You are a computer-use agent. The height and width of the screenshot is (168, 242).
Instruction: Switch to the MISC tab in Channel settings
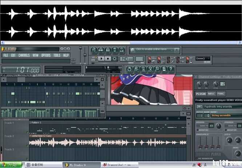tap(211, 94)
